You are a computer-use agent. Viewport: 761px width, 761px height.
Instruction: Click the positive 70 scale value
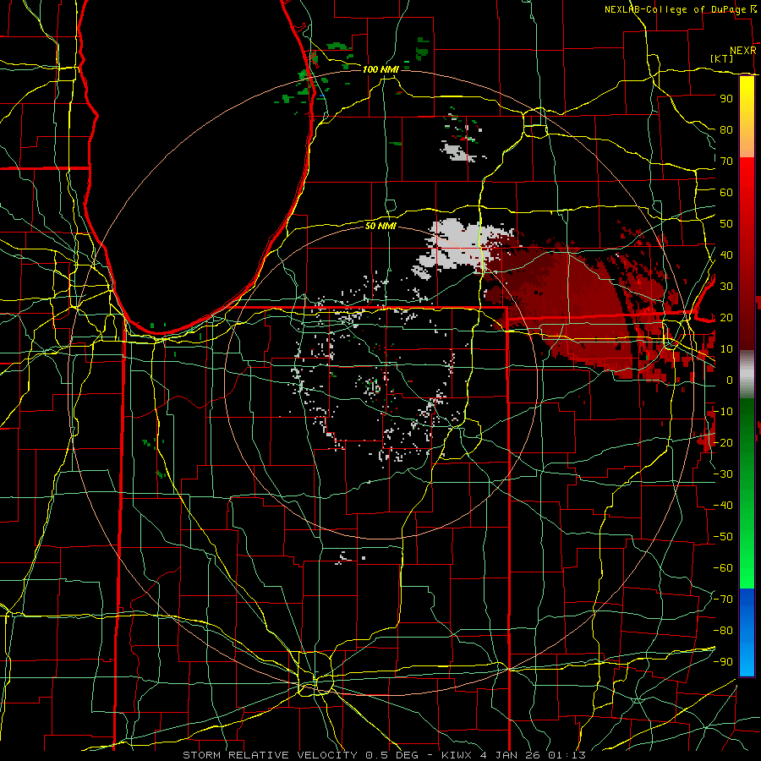pyautogui.click(x=726, y=162)
